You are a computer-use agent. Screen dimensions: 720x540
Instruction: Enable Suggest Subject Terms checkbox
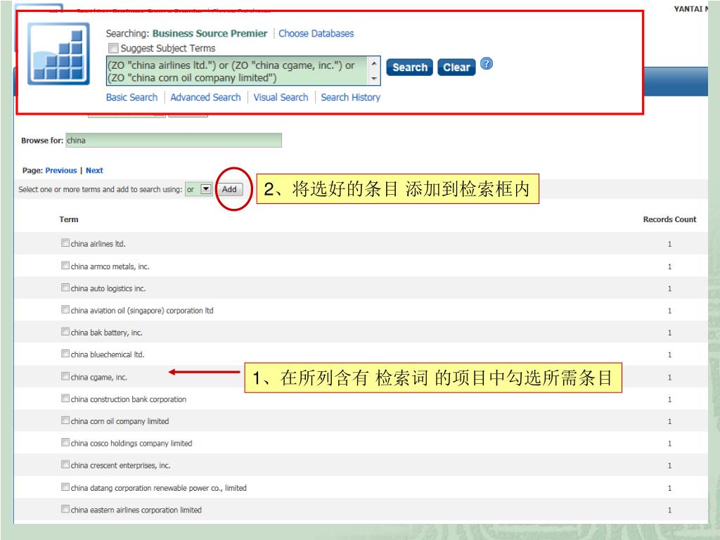[x=113, y=49]
